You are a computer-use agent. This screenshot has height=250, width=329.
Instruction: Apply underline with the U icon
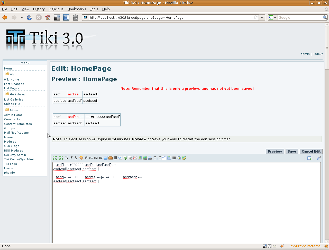(x=76, y=158)
